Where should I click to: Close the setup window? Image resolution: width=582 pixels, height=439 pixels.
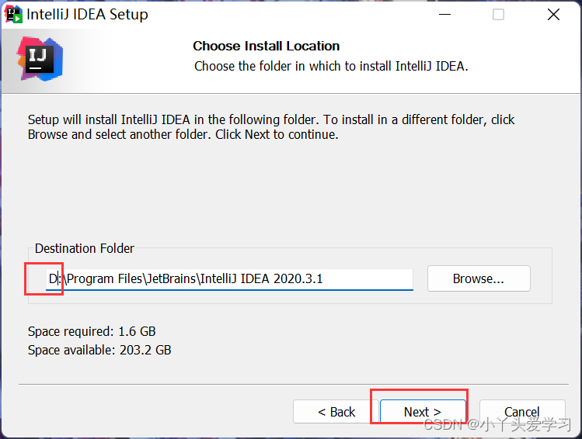tap(553, 15)
